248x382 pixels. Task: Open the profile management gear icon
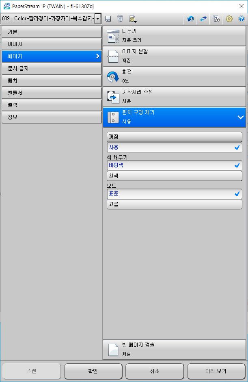[133, 19]
